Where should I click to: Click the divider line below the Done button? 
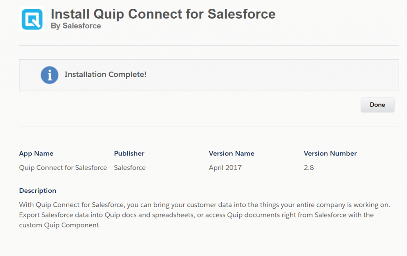(x=209, y=126)
